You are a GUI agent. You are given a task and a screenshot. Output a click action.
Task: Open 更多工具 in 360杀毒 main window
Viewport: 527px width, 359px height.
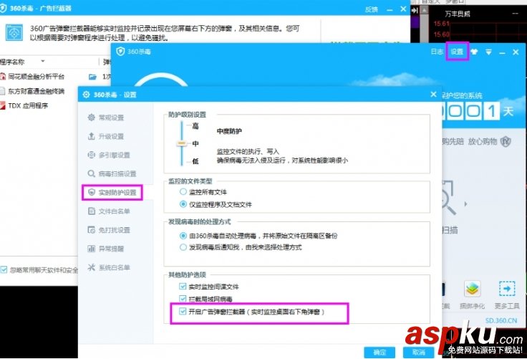tap(507, 295)
